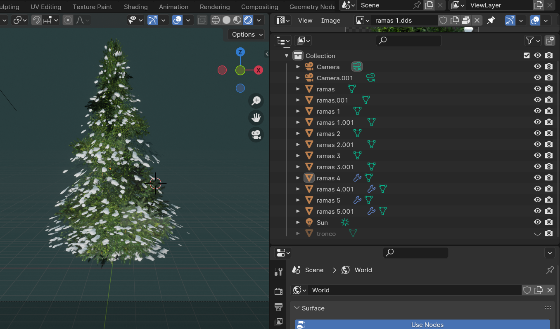The height and width of the screenshot is (329, 560).
Task: Open the Tool properties tab
Action: pos(278,272)
